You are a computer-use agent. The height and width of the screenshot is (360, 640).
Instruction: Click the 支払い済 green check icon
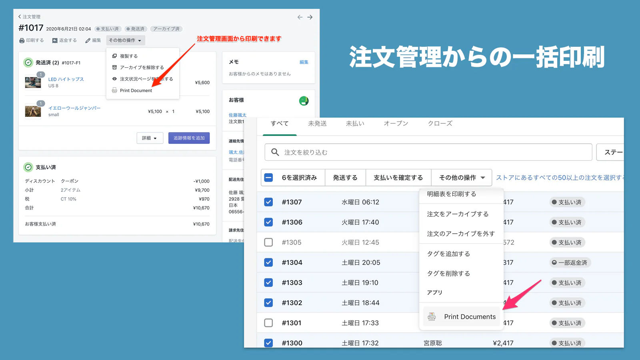click(x=28, y=167)
